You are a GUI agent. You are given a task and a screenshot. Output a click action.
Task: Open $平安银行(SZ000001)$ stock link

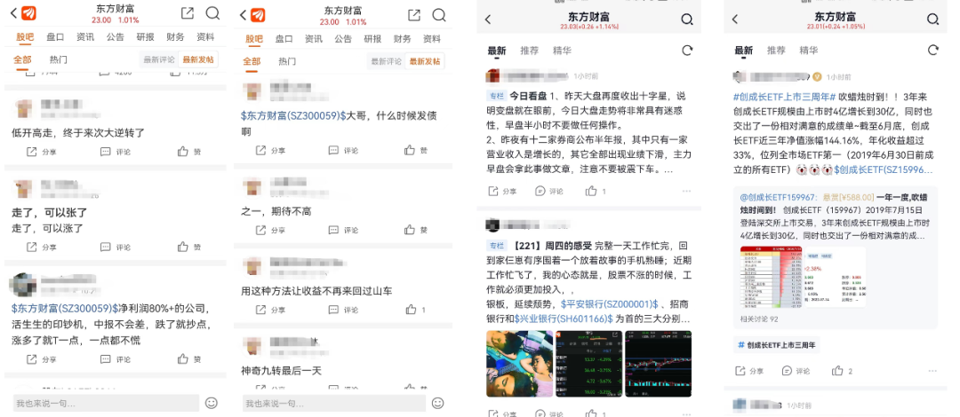pos(610,304)
